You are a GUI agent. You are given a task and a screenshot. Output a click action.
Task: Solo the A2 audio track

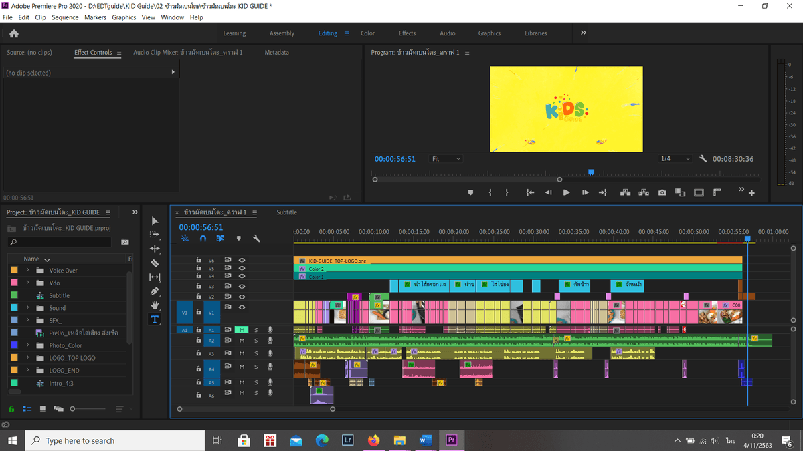coord(256,341)
